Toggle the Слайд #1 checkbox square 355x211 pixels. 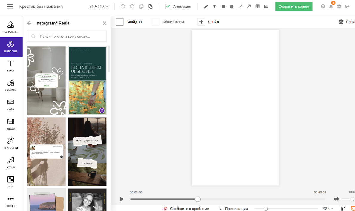(119, 22)
